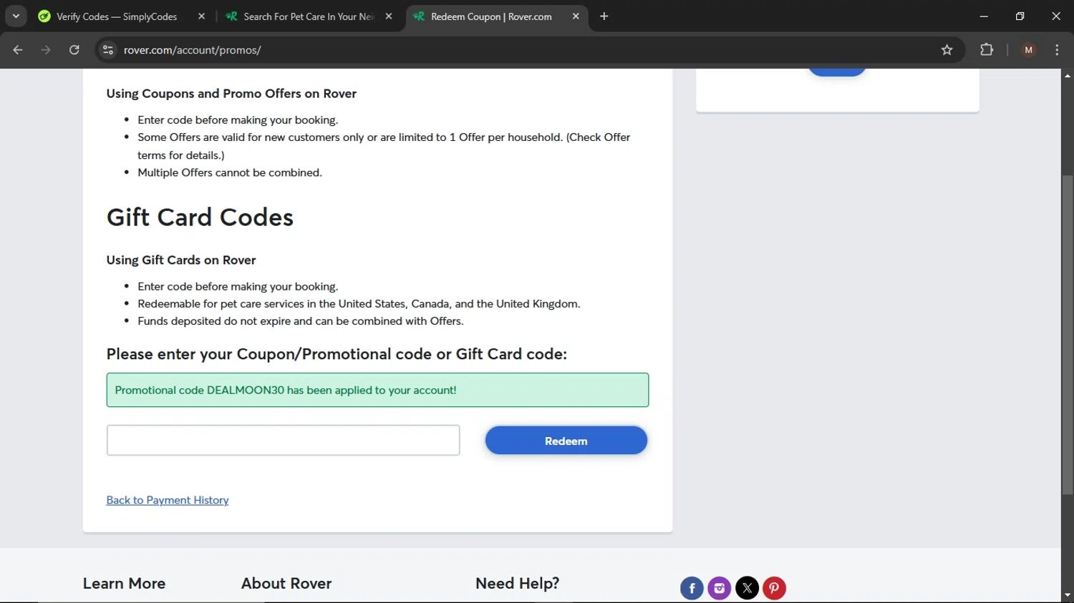Open the X (Twitter) social icon
The width and height of the screenshot is (1074, 603).
(x=747, y=588)
